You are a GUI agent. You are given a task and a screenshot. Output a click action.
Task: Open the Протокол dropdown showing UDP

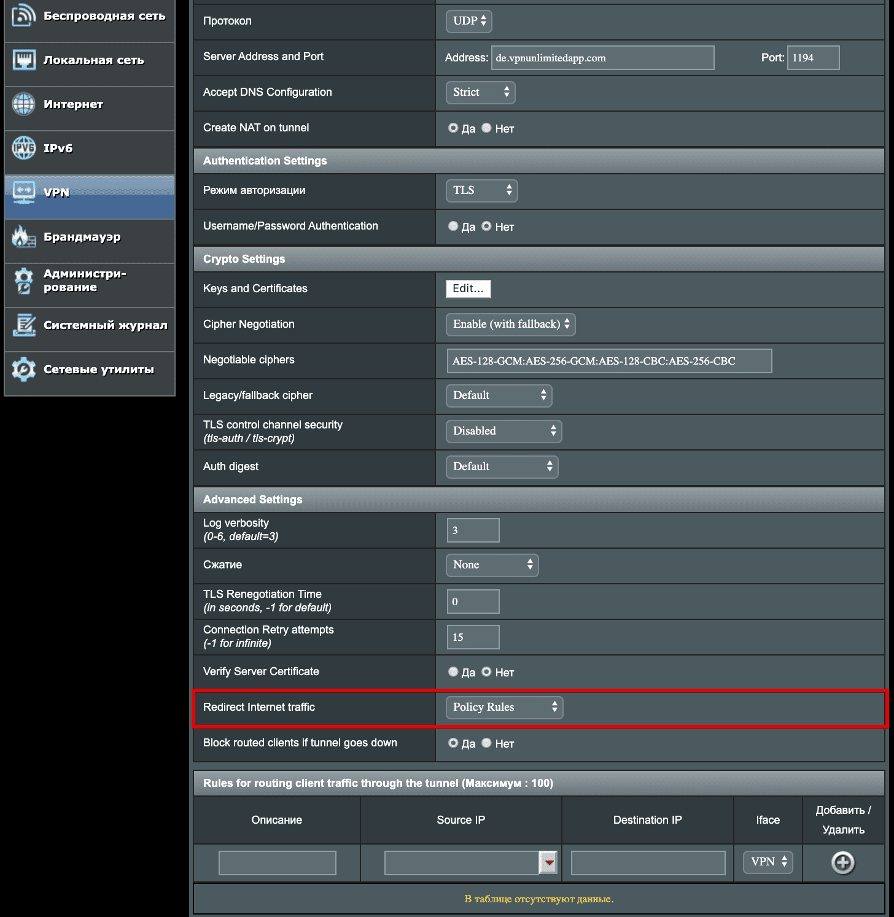click(x=468, y=21)
